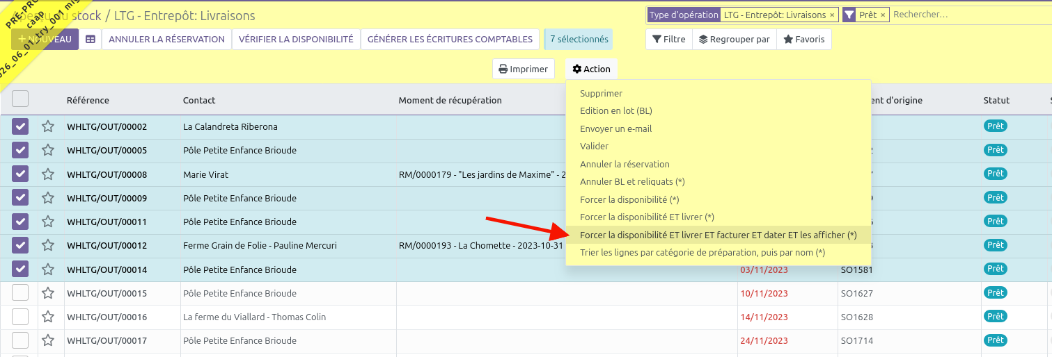Uncheck the WHLTG/OUT/00005 row checkbox
The image size is (1052, 357).
coord(20,150)
